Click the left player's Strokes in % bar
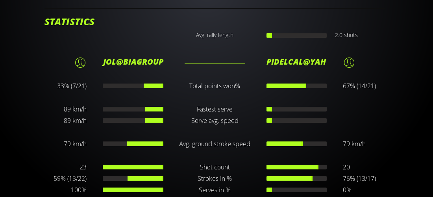 click(x=133, y=178)
